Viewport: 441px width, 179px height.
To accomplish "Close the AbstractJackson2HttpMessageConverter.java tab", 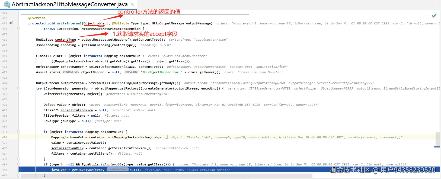I will click(x=132, y=4).
